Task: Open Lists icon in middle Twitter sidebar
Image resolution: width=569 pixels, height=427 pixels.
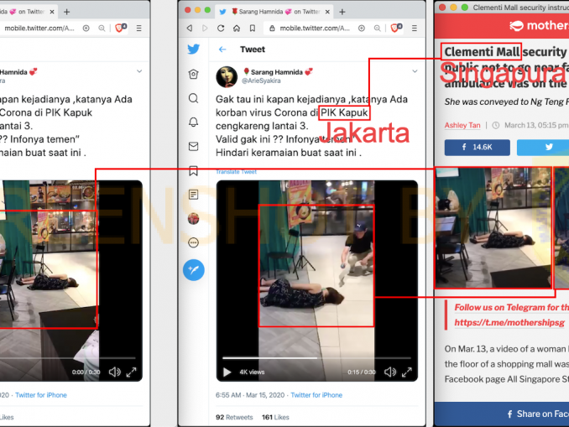Action: point(193,195)
